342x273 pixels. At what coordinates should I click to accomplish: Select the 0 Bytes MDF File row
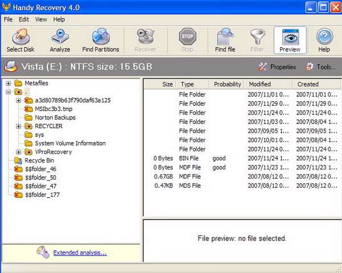point(242,167)
